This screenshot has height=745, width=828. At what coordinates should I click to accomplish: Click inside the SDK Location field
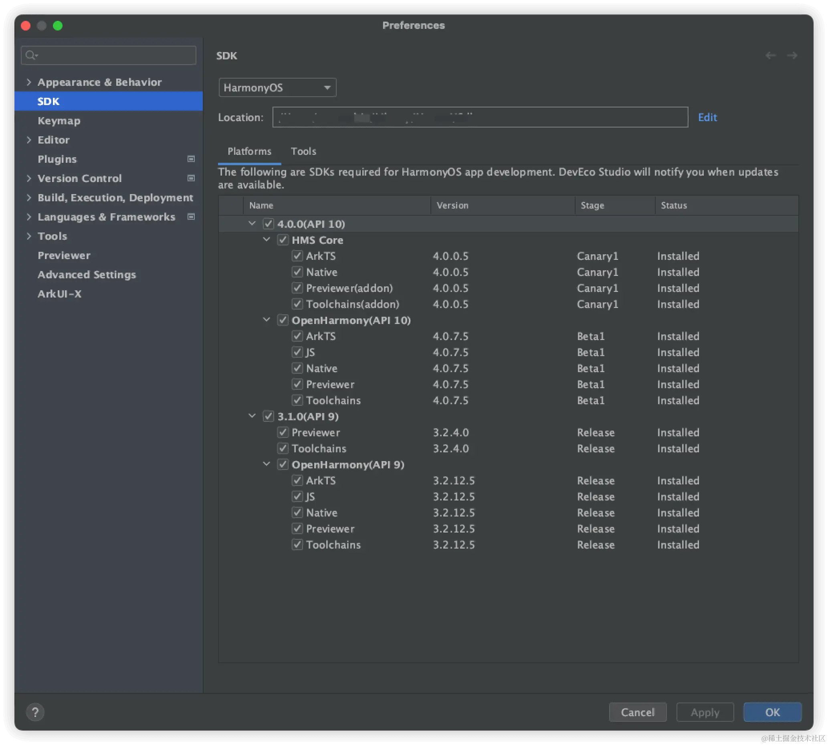click(x=480, y=117)
